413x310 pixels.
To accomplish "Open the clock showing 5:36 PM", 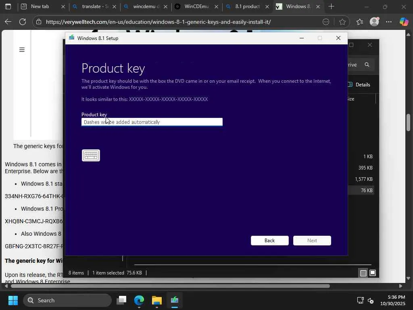I will (x=393, y=300).
